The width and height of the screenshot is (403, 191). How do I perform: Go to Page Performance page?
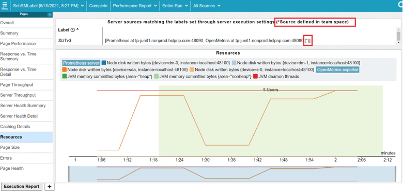(x=26, y=44)
